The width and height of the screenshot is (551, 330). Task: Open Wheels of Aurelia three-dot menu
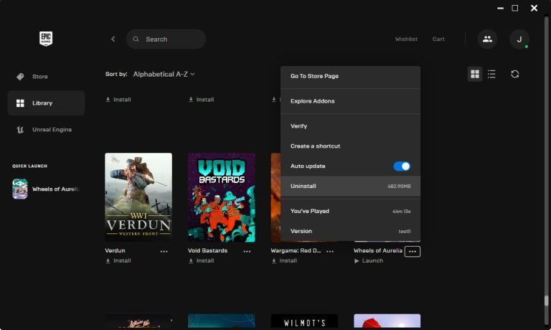[x=413, y=251]
